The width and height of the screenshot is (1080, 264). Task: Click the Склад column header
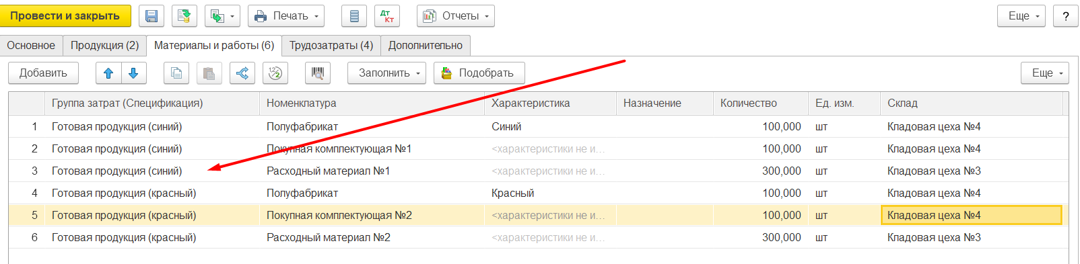(x=971, y=103)
